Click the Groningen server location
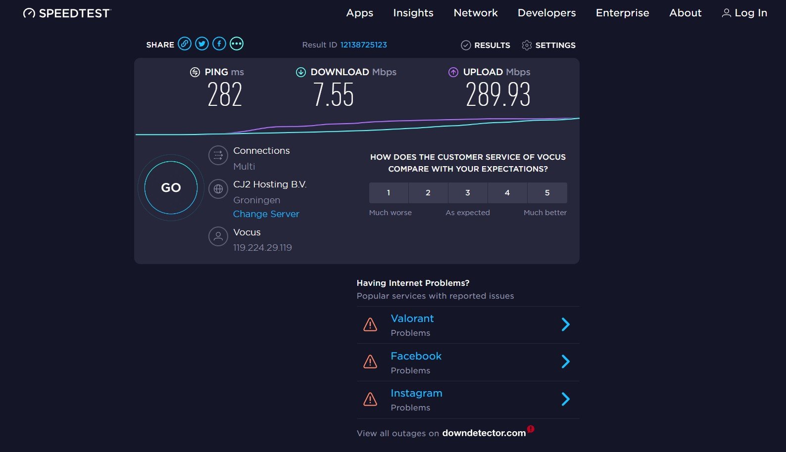Image resolution: width=786 pixels, height=452 pixels. pyautogui.click(x=257, y=200)
